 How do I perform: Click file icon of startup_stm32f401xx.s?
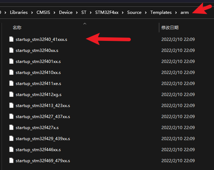(11, 61)
